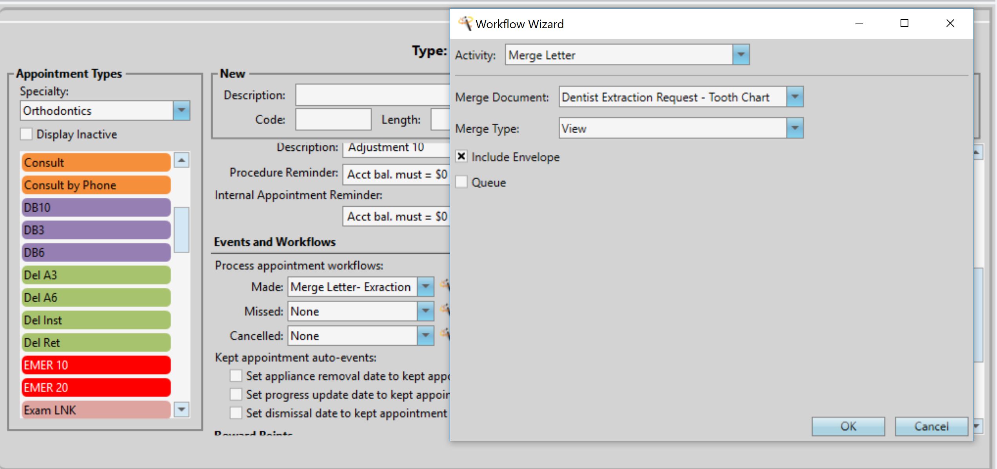
Task: Click the Workflow Wizard title bar icon
Action: (x=465, y=23)
